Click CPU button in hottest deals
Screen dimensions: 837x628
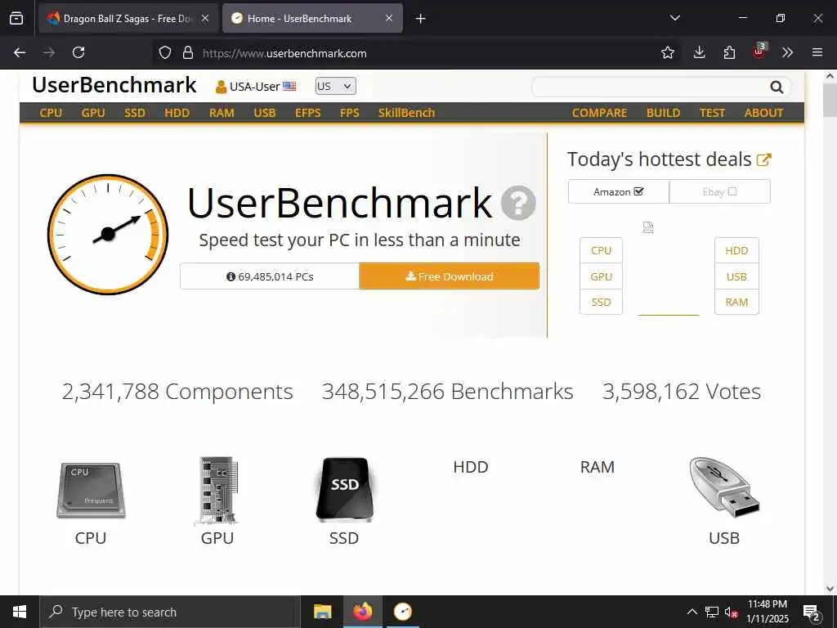[601, 250]
